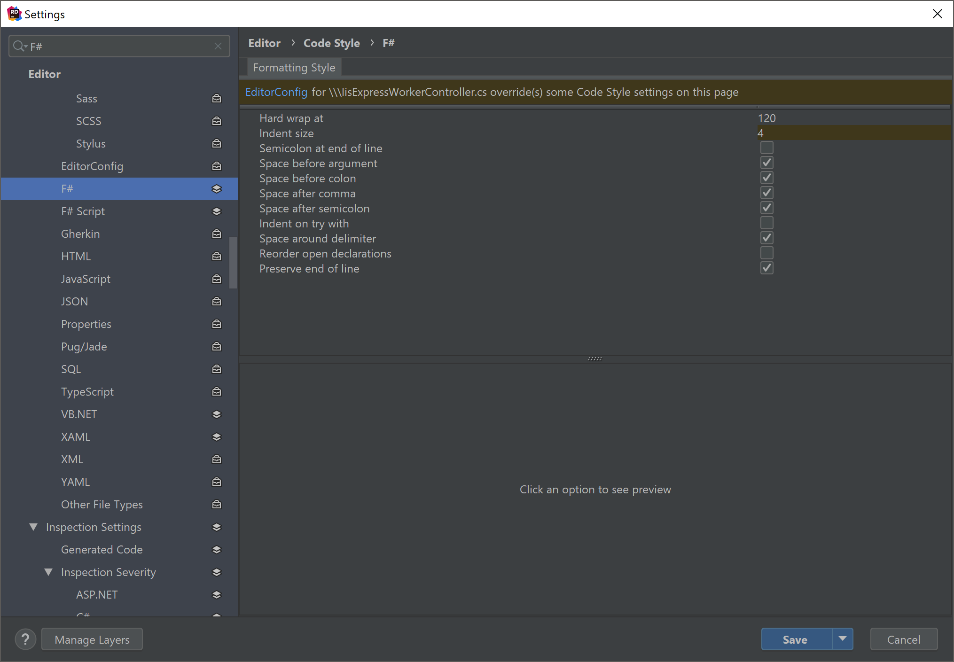
Task: Click the storage icon beside EditorConfig
Action: pos(216,166)
